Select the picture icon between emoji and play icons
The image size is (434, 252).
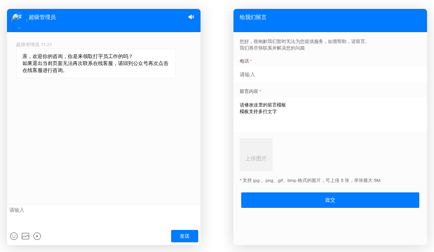(26, 236)
